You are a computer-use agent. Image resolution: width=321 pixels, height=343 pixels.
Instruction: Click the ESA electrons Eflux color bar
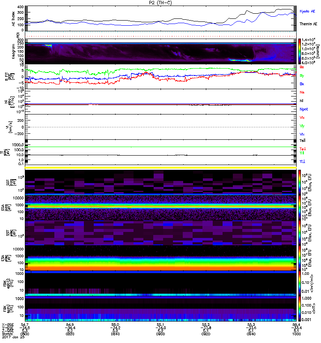[300, 258]
